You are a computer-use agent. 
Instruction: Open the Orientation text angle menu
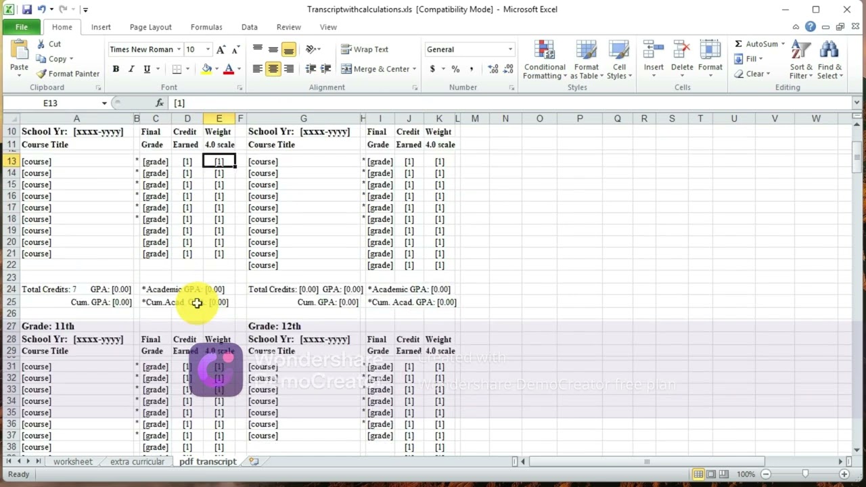[312, 49]
